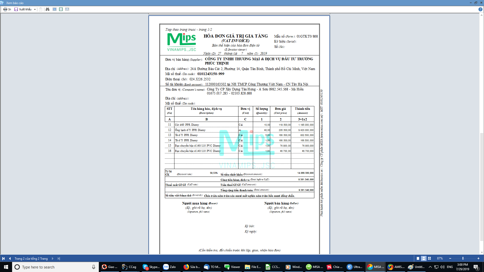
Task: Click the total amount 9.561.540,000 at 'Tổng cộng'
Action: [306, 190]
